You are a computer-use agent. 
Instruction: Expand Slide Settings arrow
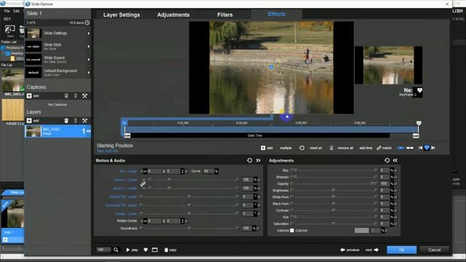(x=89, y=33)
